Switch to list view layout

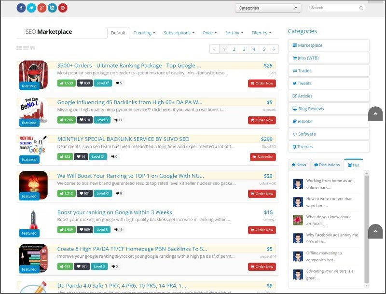pyautogui.click(x=18, y=47)
